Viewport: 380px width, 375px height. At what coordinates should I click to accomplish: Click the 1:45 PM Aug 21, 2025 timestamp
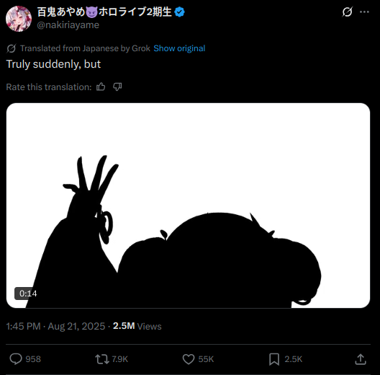[x=55, y=326]
